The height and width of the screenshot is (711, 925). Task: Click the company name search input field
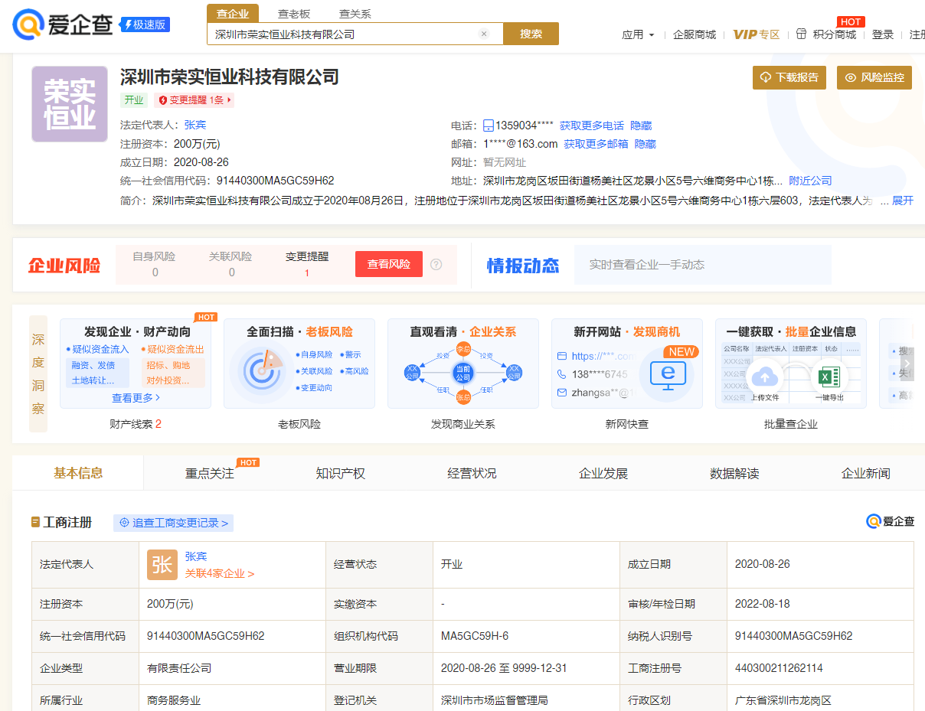345,34
